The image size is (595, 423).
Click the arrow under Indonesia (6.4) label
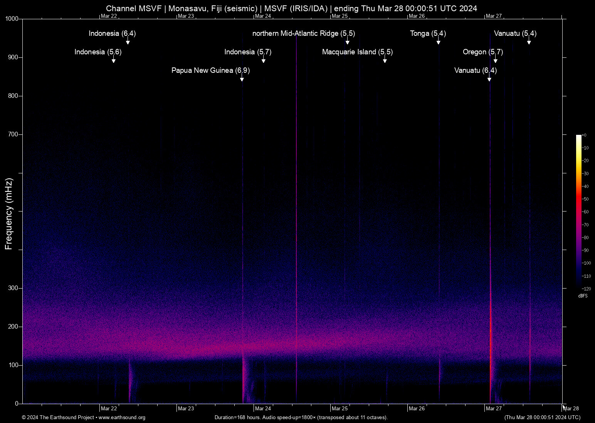(128, 41)
